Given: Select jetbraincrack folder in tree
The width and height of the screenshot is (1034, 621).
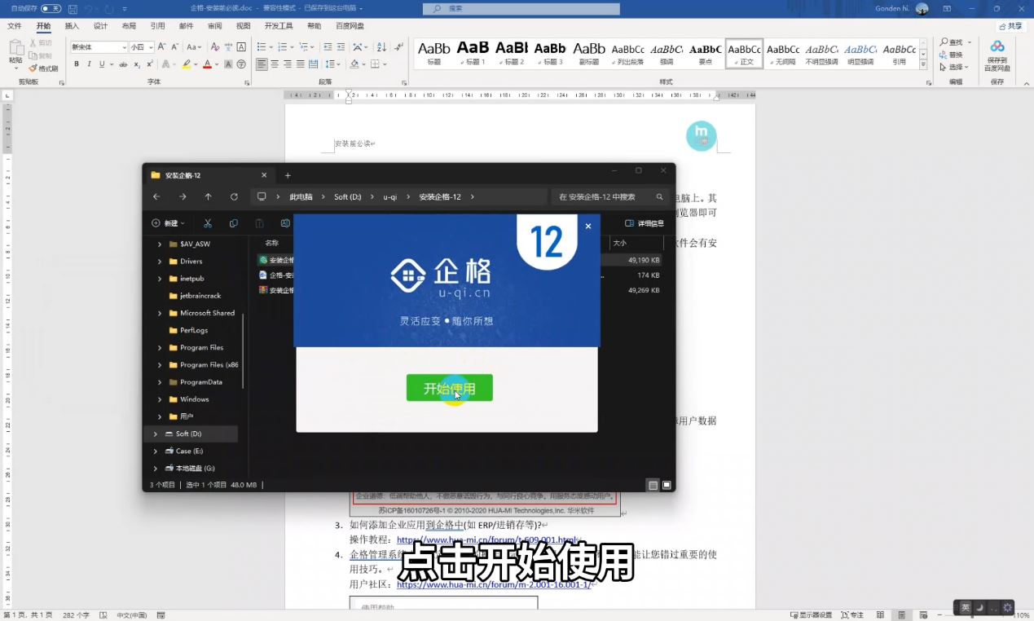Looking at the screenshot, I should coord(200,296).
